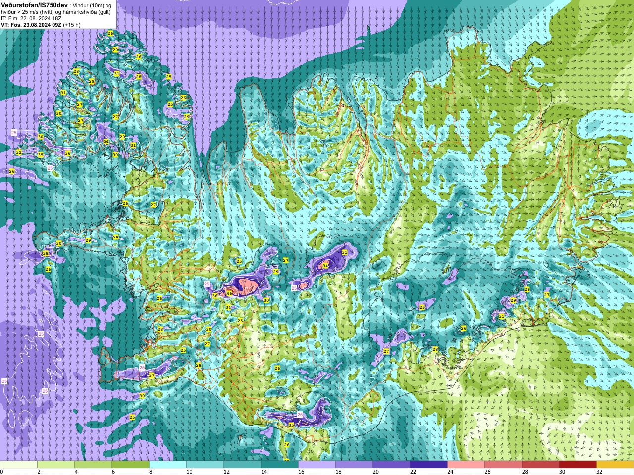This screenshot has height=475, width=634.
Task: Pick the 18–20 purple legend swatch
Action: coord(354,465)
